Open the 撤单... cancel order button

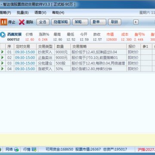click(98, 22)
